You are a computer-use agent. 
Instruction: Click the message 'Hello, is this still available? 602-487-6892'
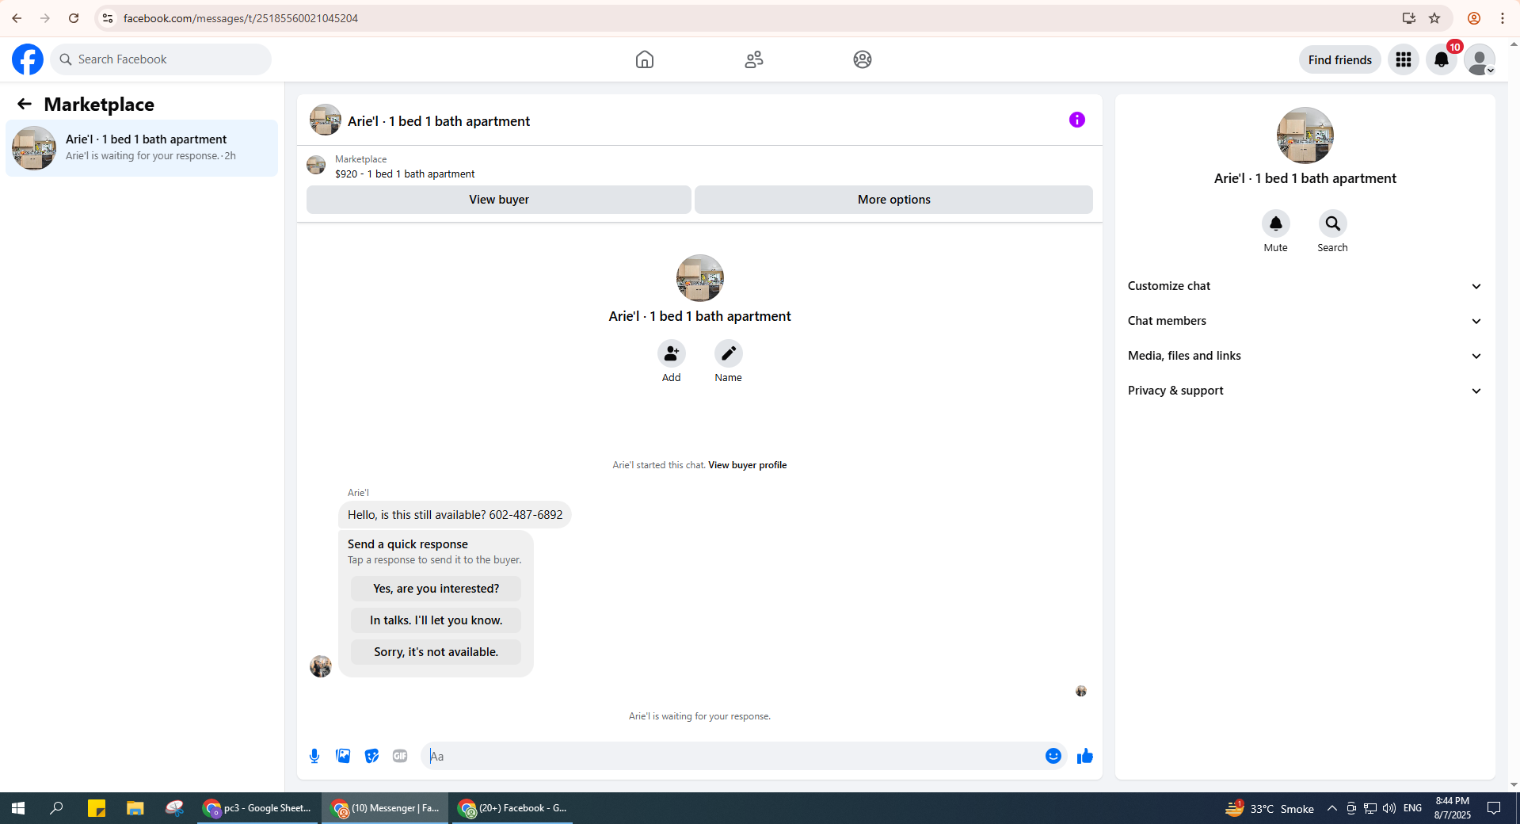[x=455, y=515]
